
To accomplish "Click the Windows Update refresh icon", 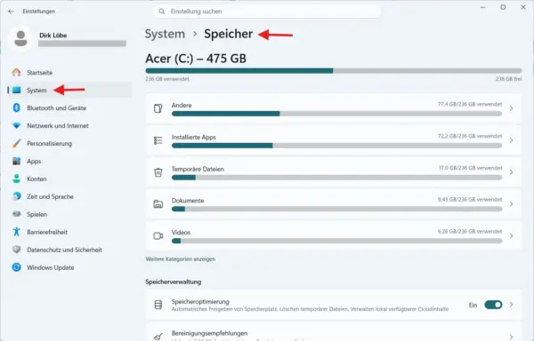I will point(16,267).
